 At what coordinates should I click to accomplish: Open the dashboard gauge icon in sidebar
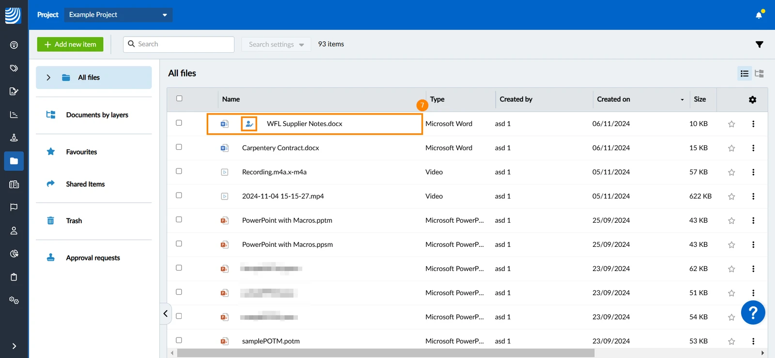click(x=14, y=45)
